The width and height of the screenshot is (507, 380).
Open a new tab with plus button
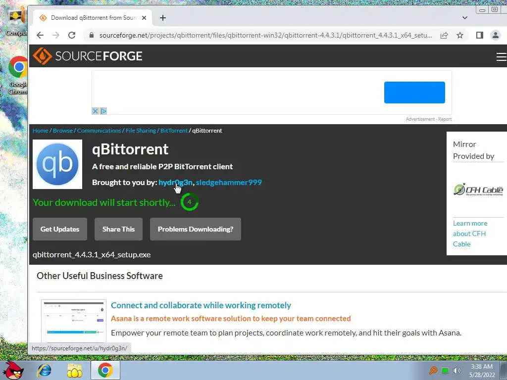click(x=163, y=18)
